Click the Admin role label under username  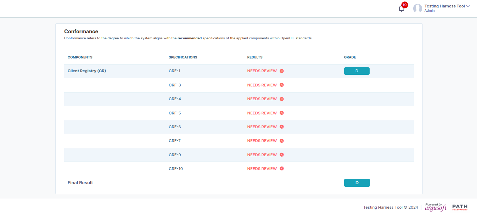[x=430, y=11]
